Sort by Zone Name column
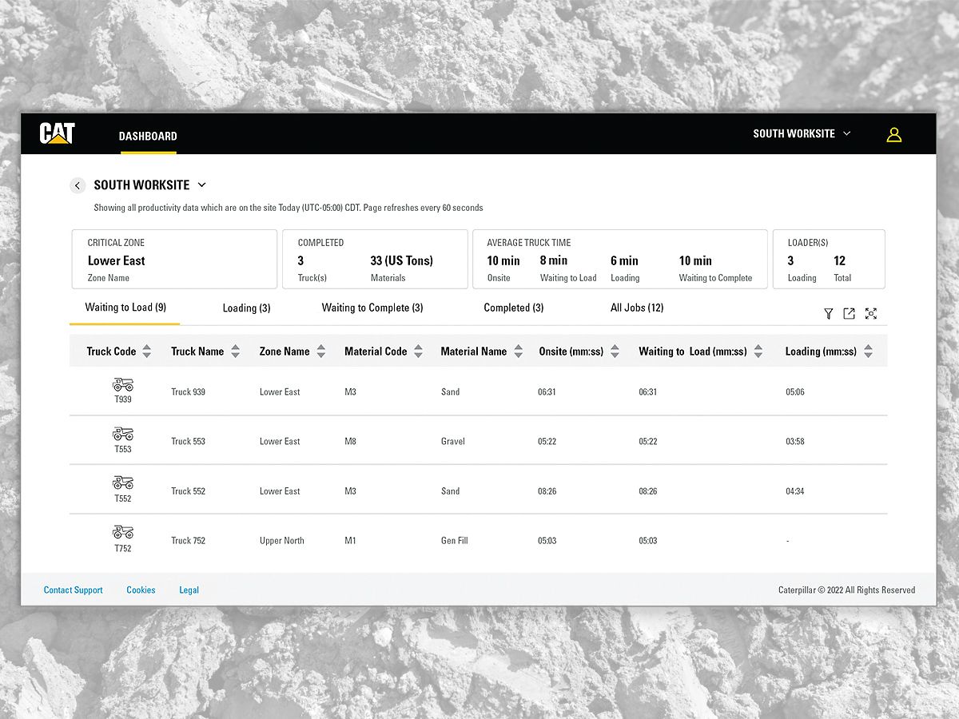The height and width of the screenshot is (719, 959). click(320, 352)
